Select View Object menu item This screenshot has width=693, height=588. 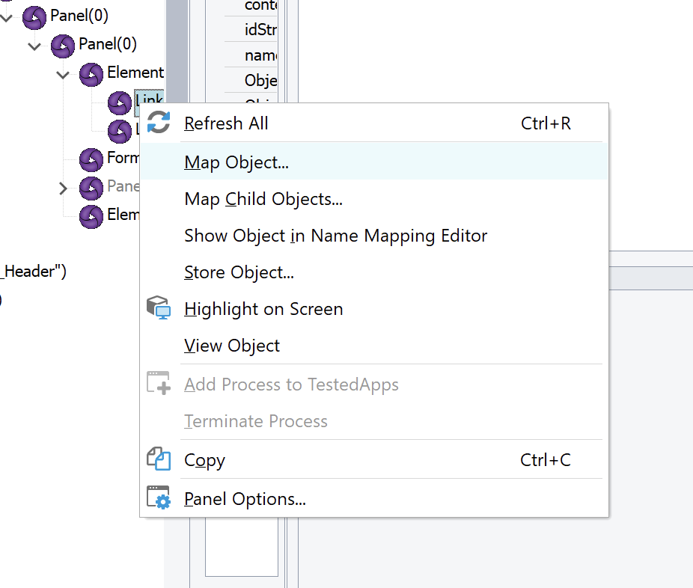point(232,346)
